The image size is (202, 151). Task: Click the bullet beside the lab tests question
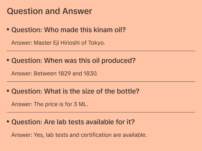(8, 122)
